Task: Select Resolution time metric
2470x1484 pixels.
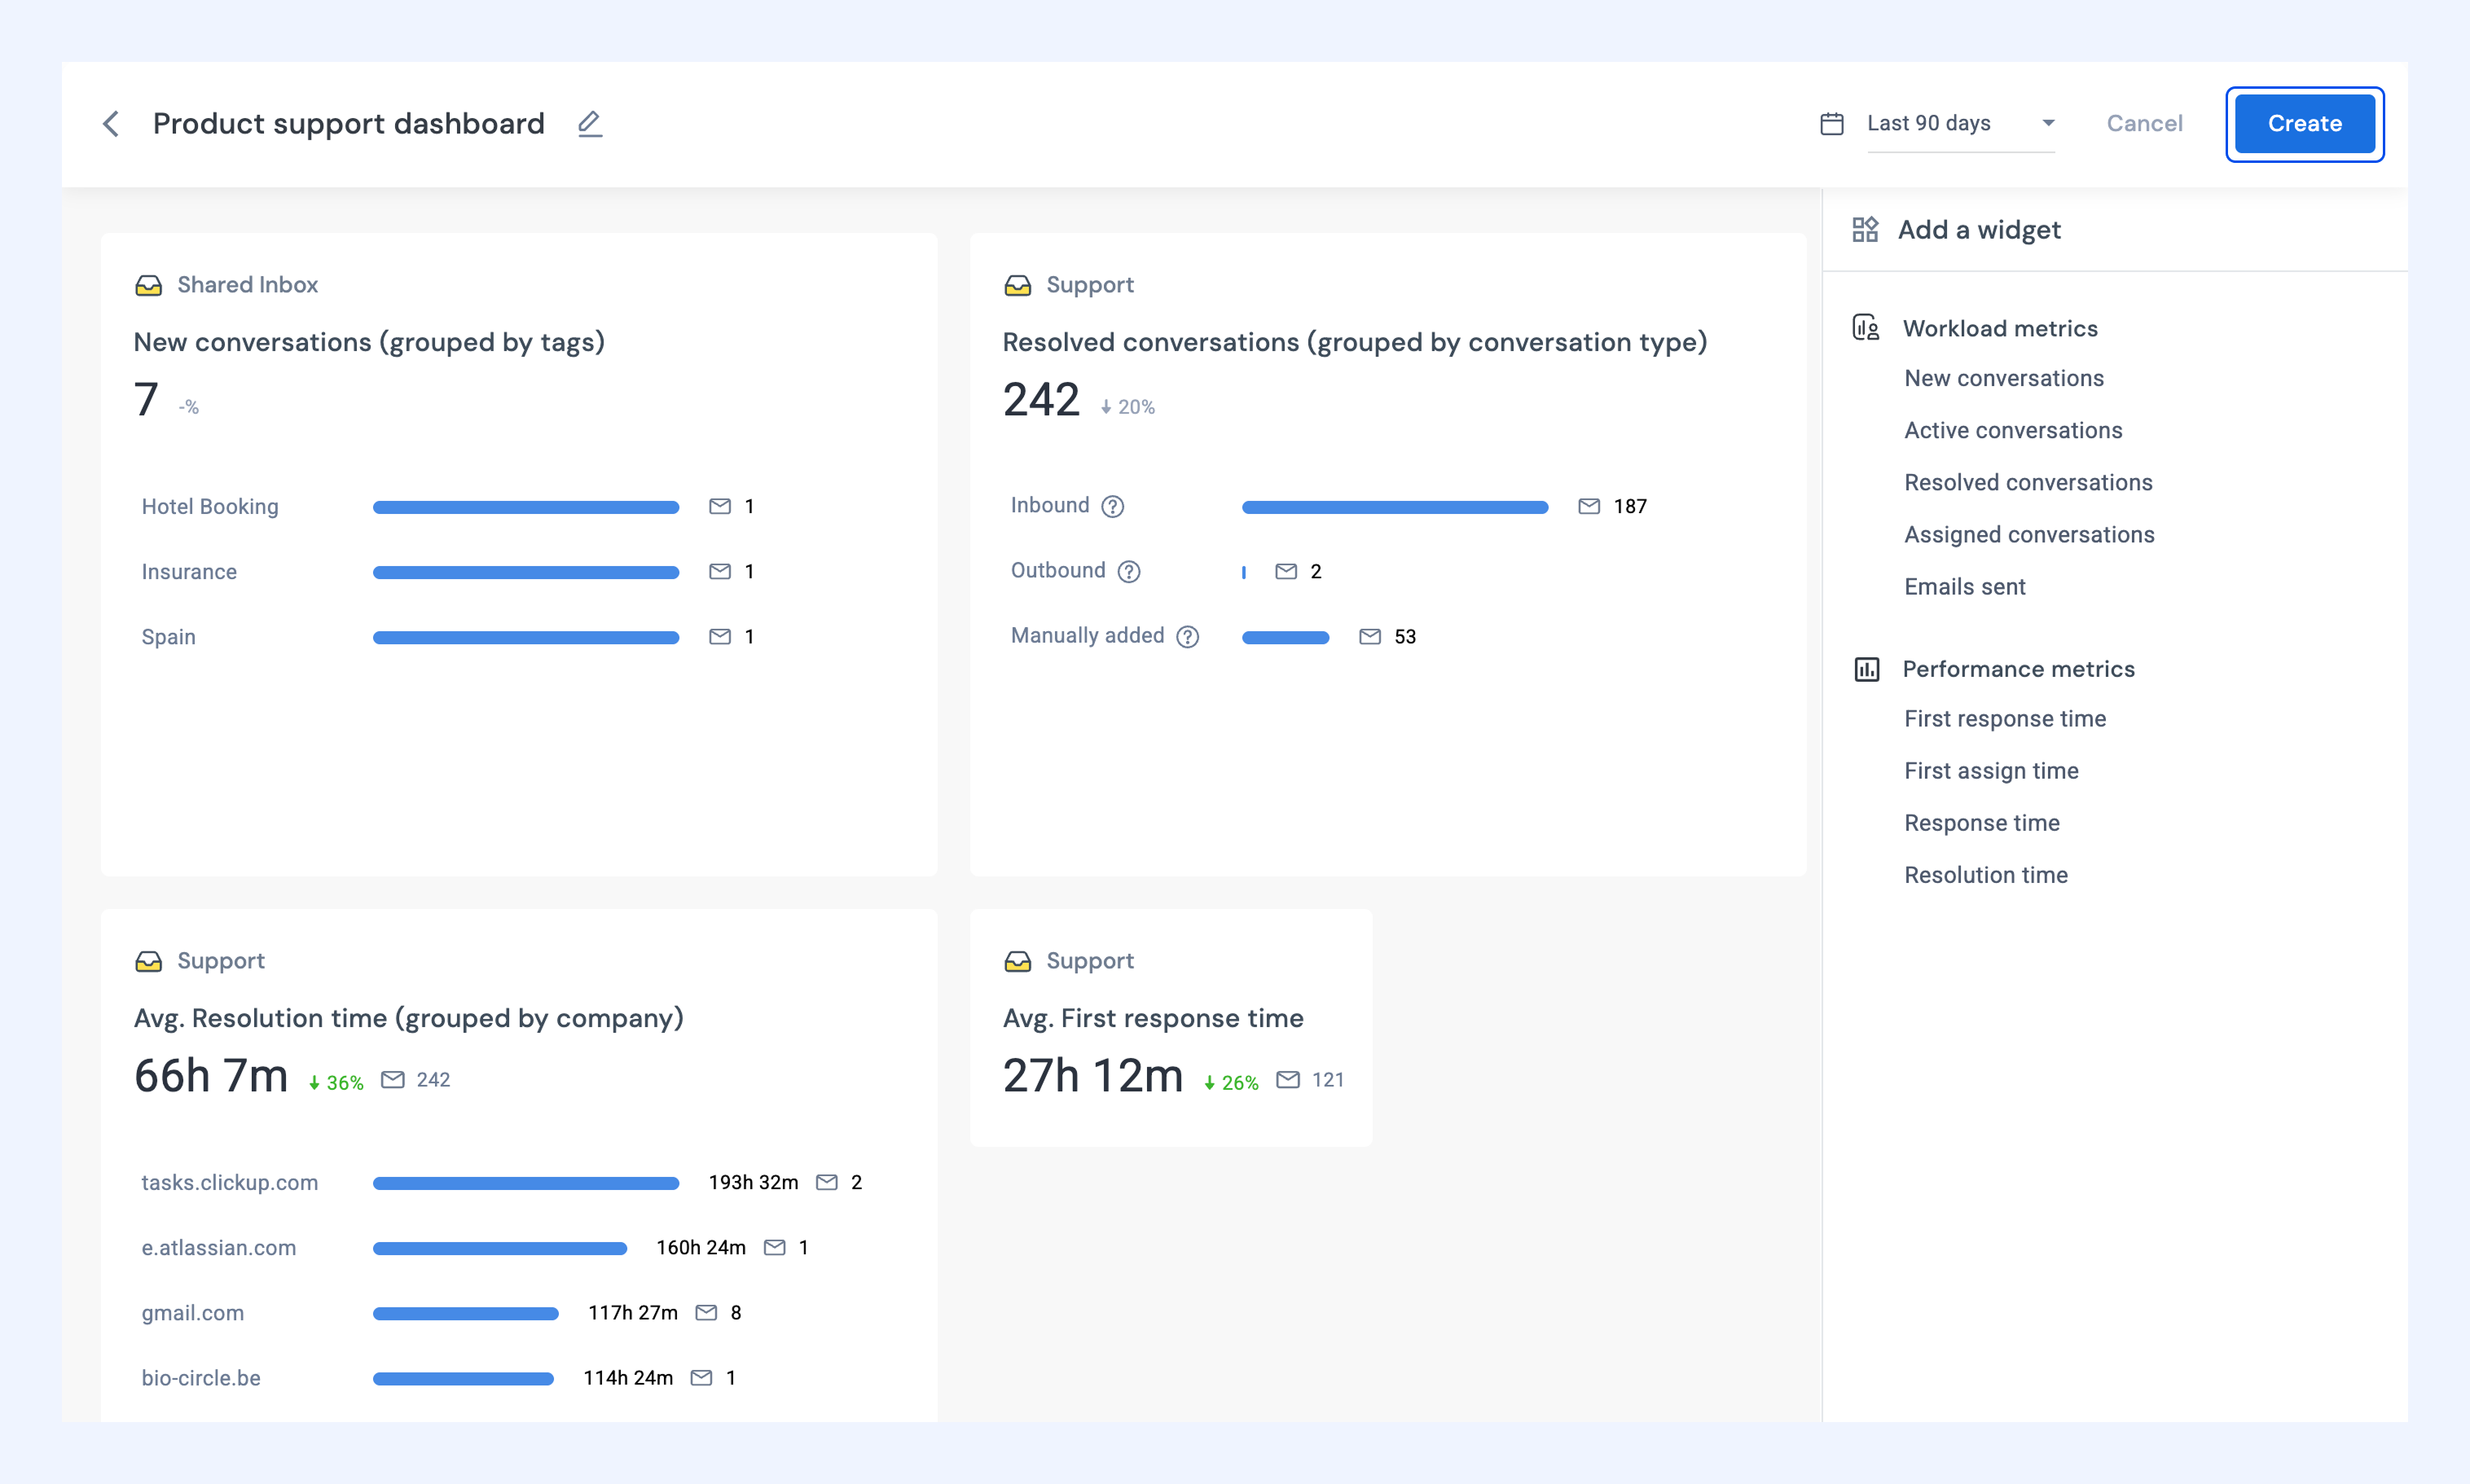Action: click(x=1986, y=875)
